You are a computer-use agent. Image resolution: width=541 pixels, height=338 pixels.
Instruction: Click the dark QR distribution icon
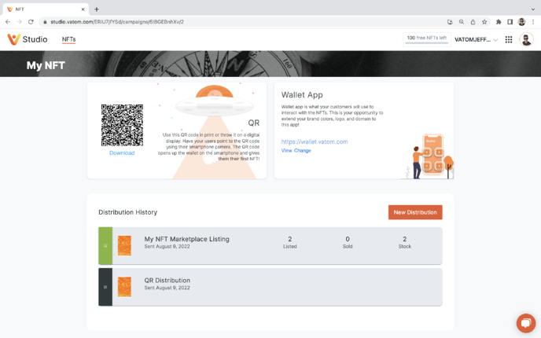click(105, 287)
